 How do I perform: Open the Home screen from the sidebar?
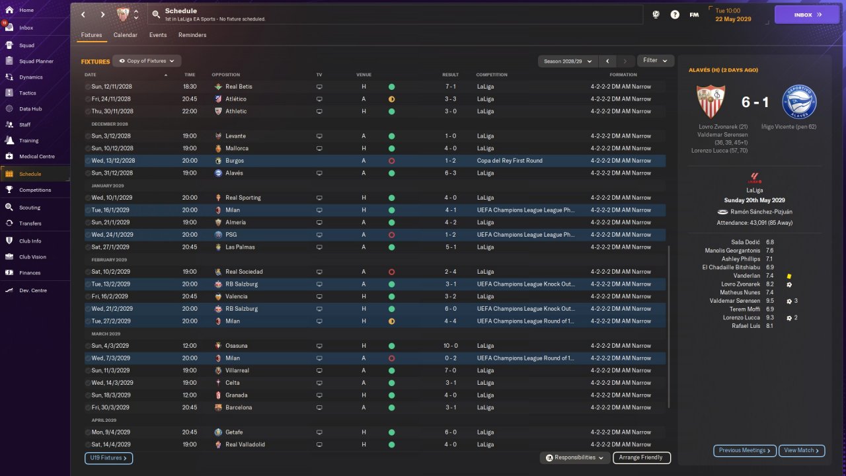pyautogui.click(x=26, y=10)
